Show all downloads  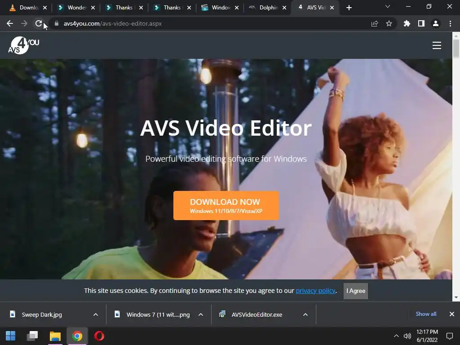[426, 314]
